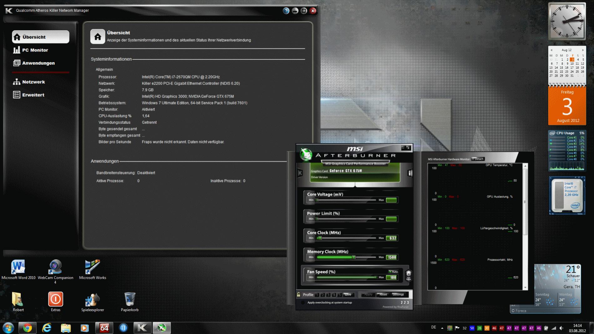Click the blue round taskbar application icon
This screenshot has height=334, width=594.
(x=123, y=328)
